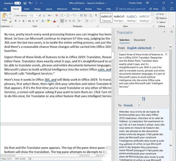Open the File menu
176x161 pixels.
(x=5, y=9)
